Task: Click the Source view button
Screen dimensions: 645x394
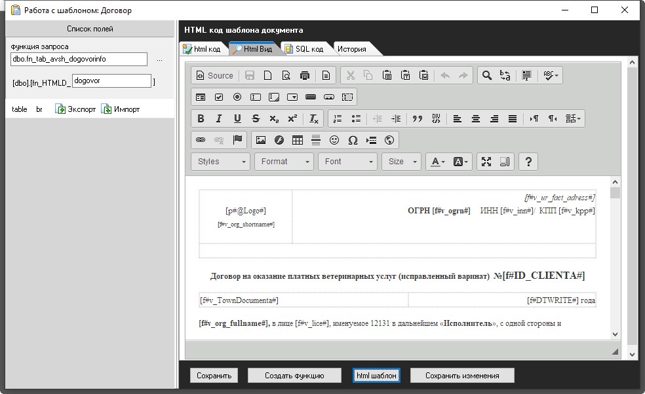Action: [x=214, y=75]
